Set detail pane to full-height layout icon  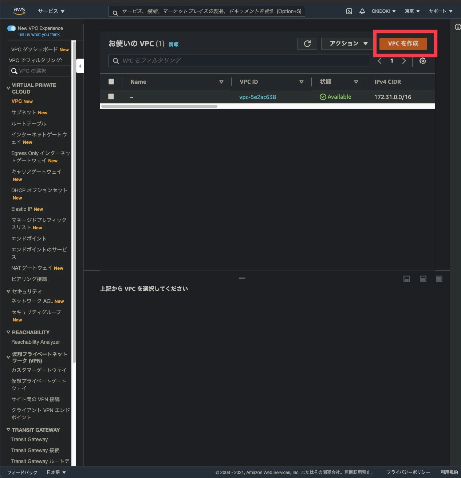pos(439,279)
